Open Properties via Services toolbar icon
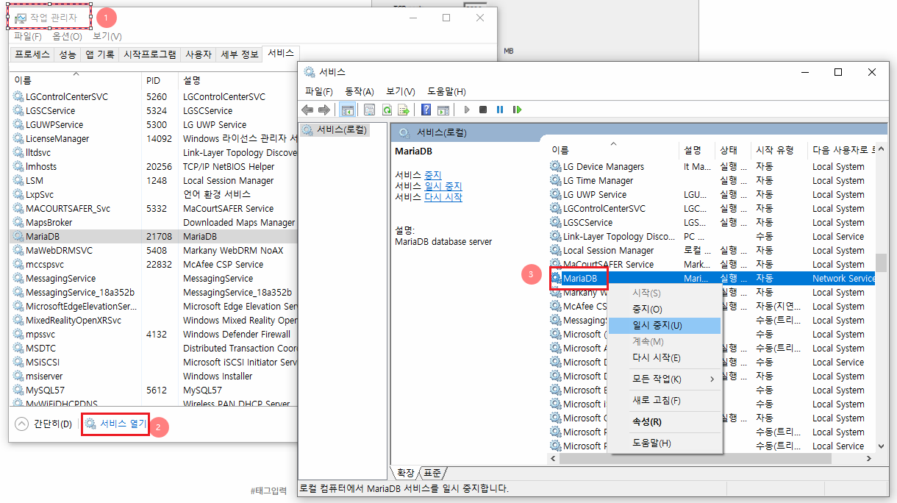 (369, 110)
